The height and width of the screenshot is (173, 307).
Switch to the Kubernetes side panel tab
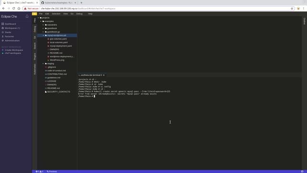(x=35, y=69)
